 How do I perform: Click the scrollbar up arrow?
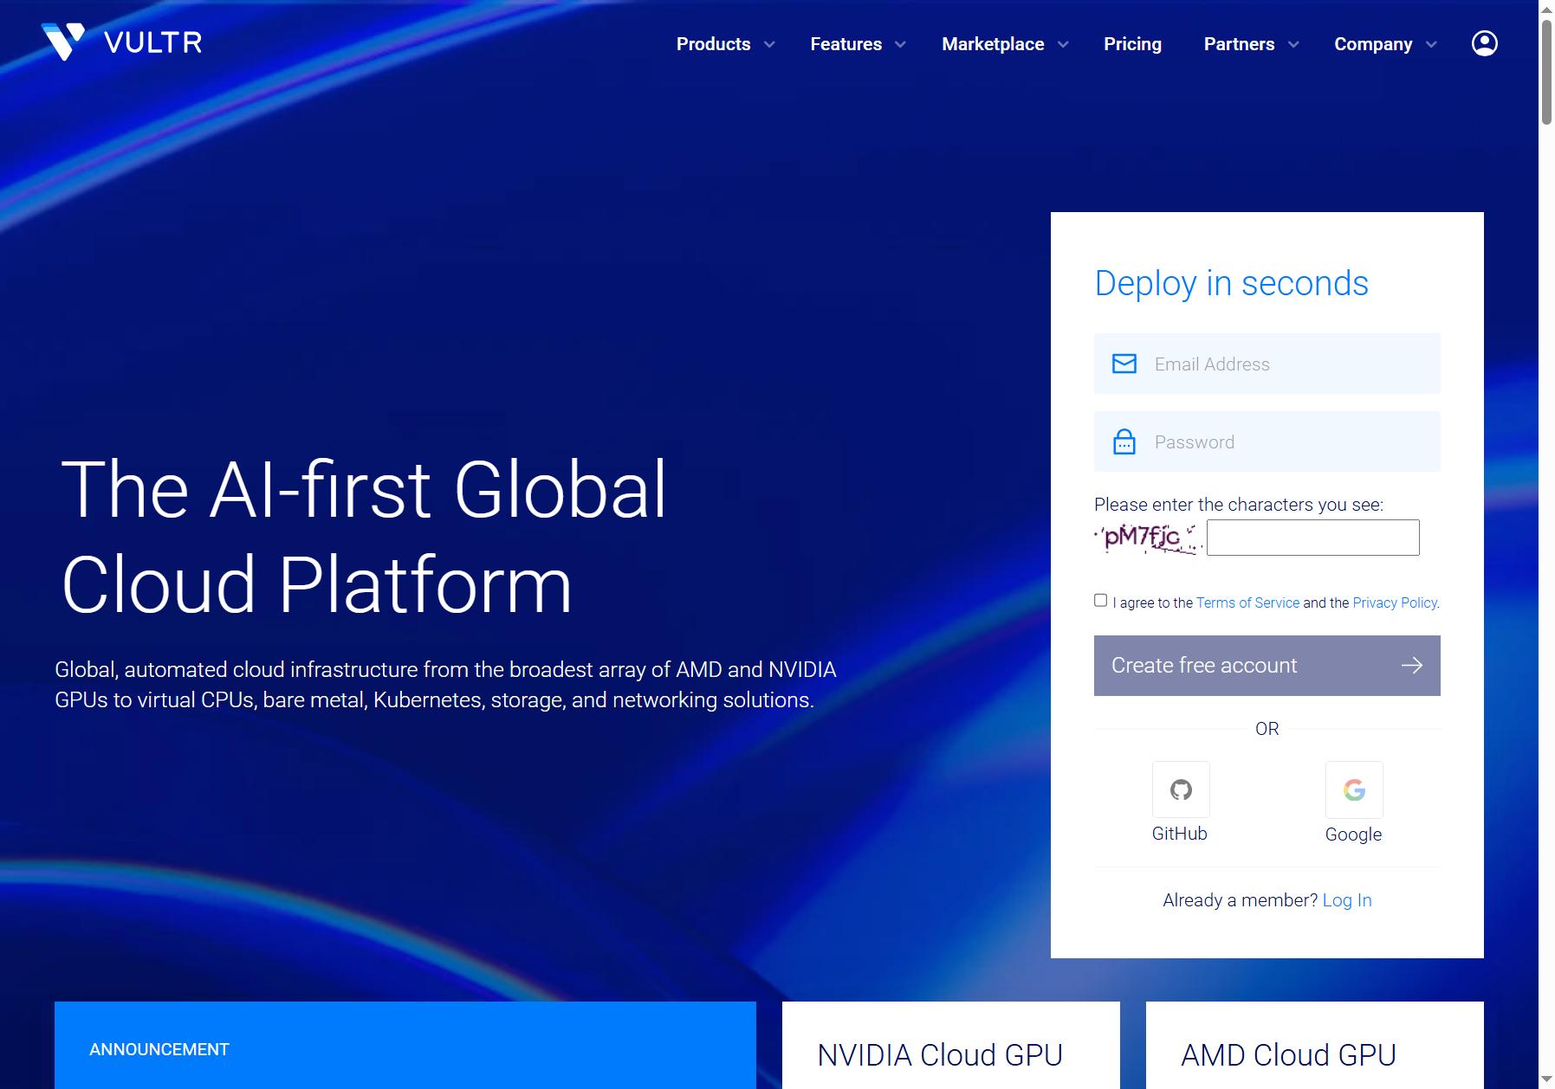[1546, 8]
